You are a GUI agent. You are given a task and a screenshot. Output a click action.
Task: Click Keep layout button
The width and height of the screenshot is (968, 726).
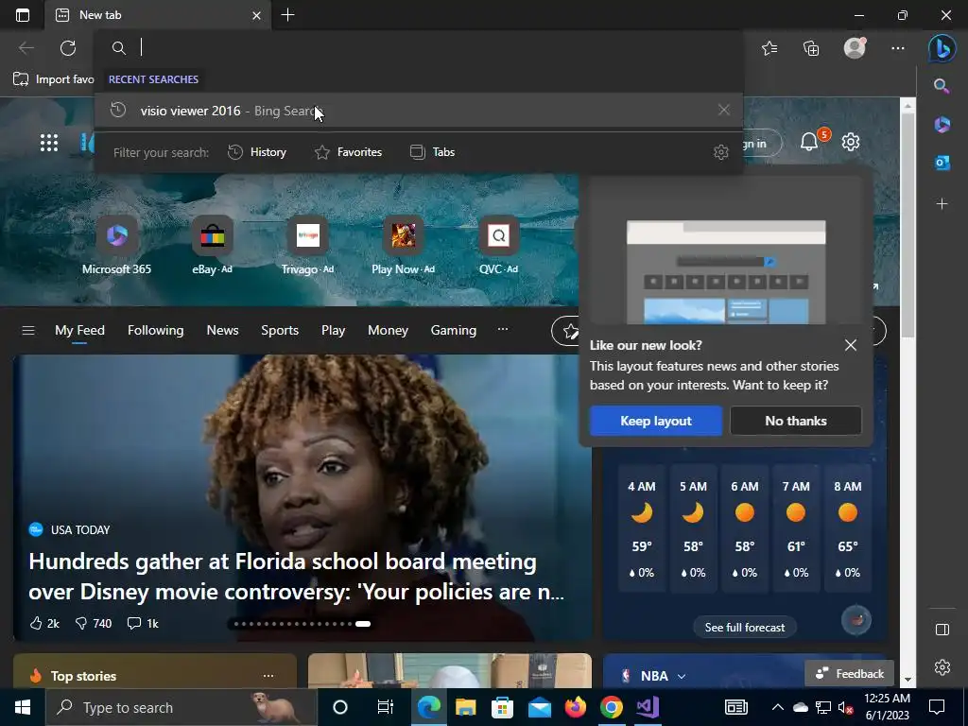[x=656, y=421]
